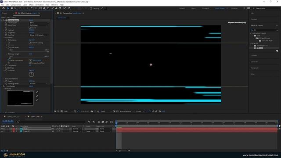281x158 pixels.
Task: Open the Composition menu
Action: [x=16, y=5]
